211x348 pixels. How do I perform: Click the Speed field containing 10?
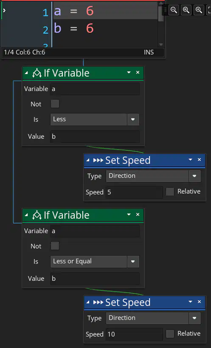[134, 334]
